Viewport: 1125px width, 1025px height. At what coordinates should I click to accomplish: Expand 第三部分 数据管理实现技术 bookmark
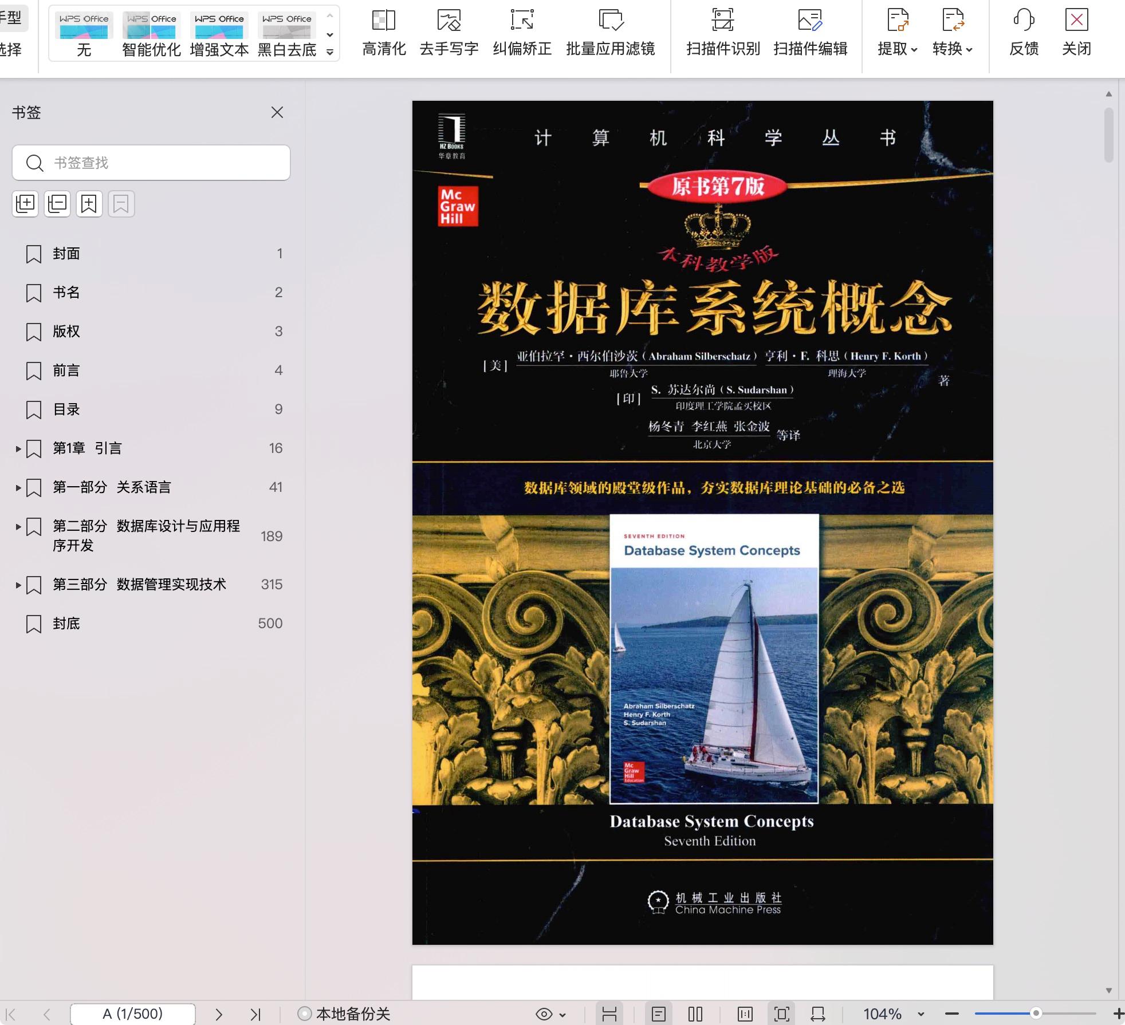point(18,585)
